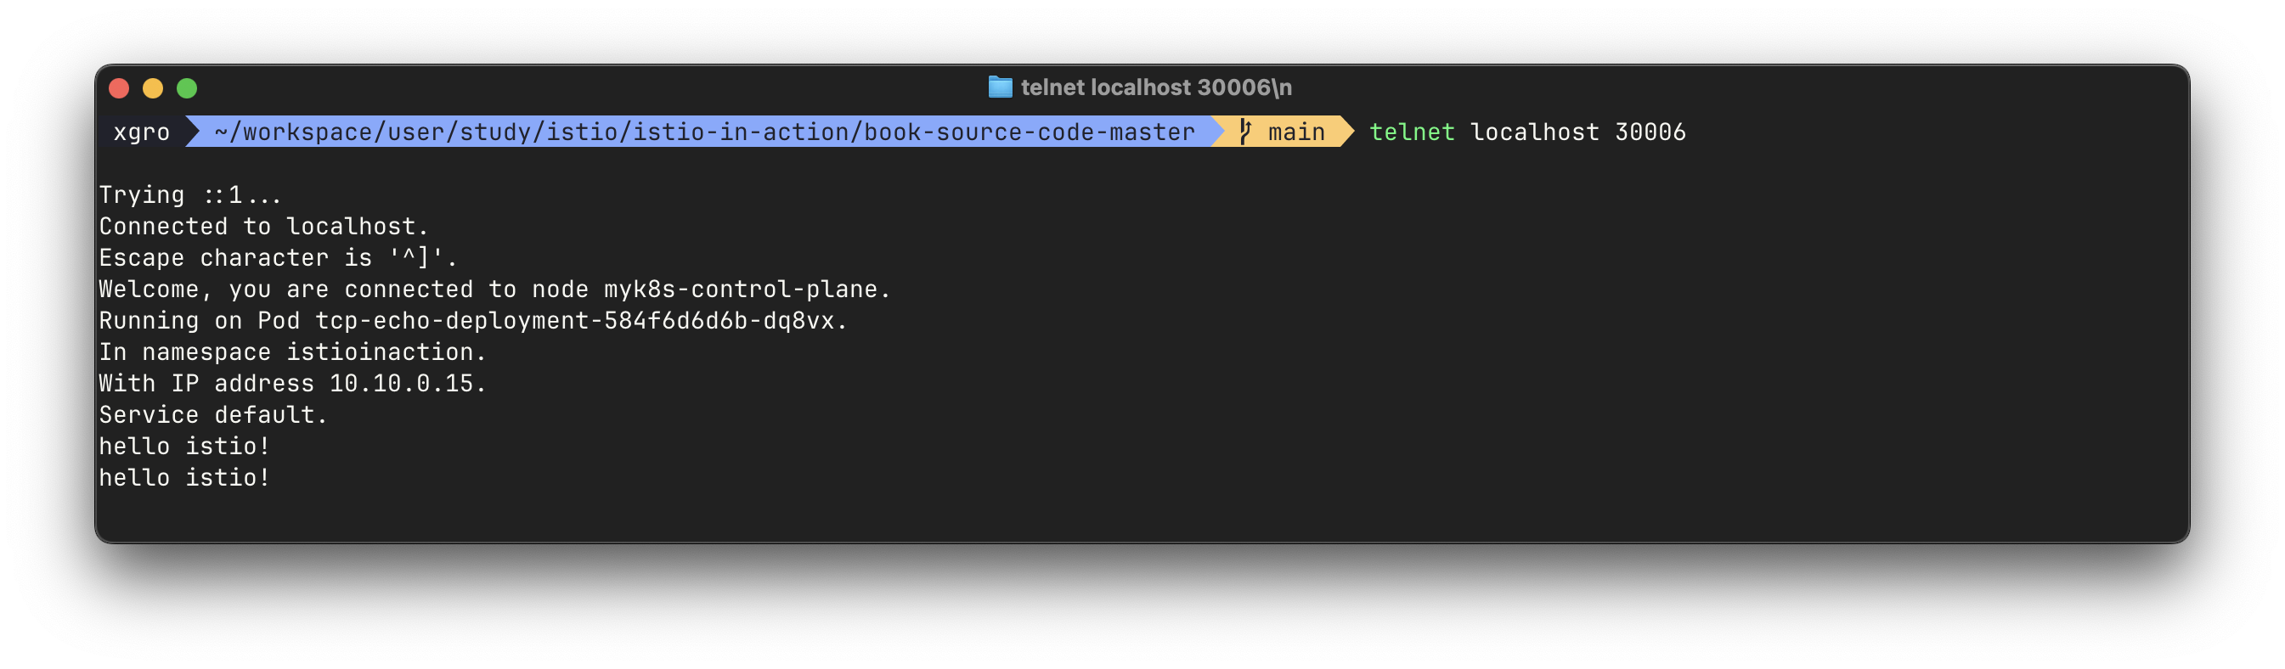Click the pod name tcp-echo-deployment-584f6d6d6b-dq8vx

tap(575, 321)
